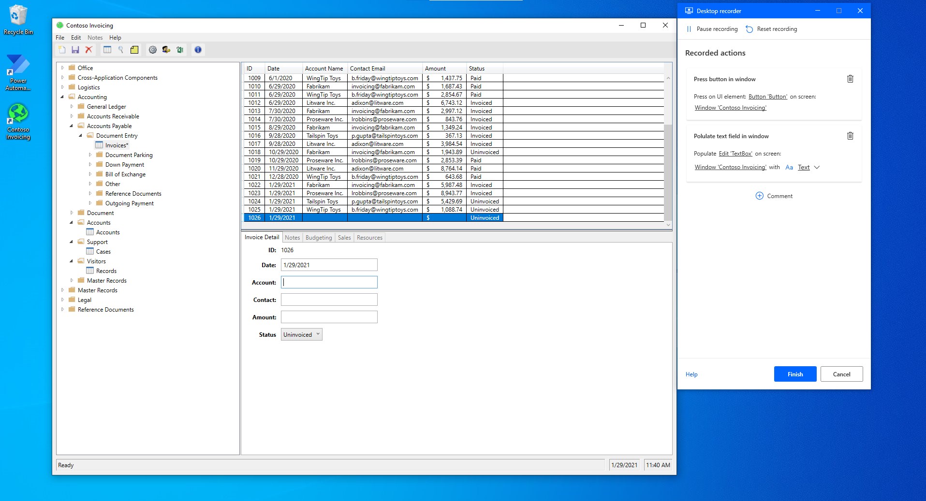926x501 pixels.
Task: Switch to the Budgeting tab
Action: tap(319, 237)
